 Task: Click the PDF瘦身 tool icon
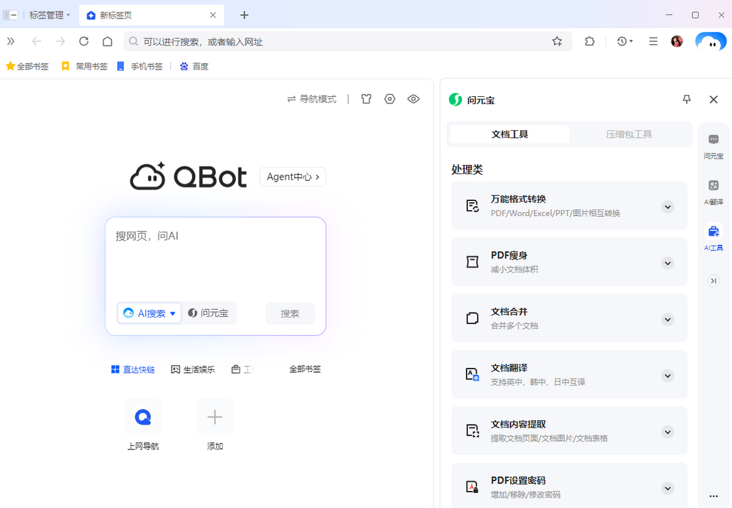(472, 261)
